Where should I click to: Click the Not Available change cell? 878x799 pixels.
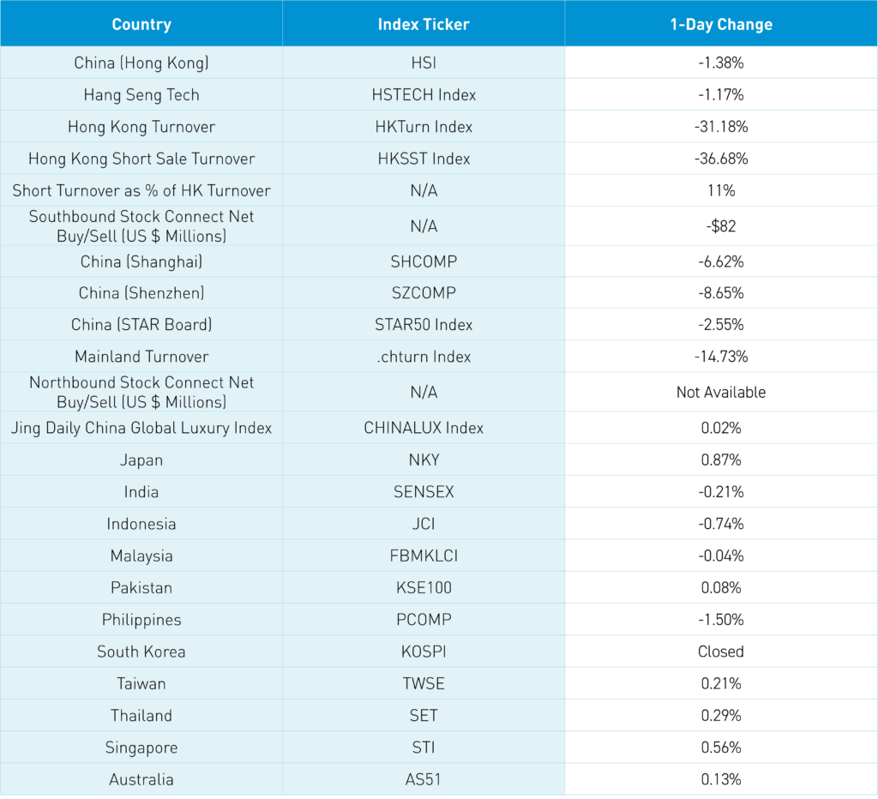pyautogui.click(x=721, y=392)
